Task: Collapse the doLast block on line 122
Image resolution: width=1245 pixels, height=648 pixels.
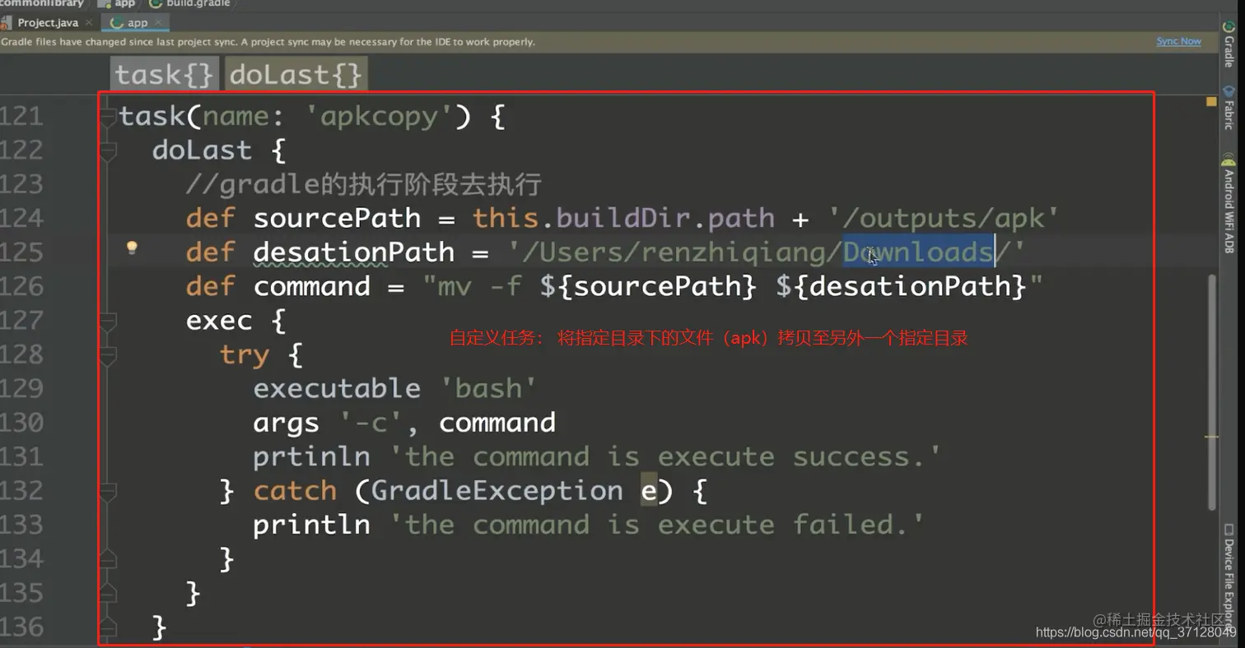Action: 107,151
